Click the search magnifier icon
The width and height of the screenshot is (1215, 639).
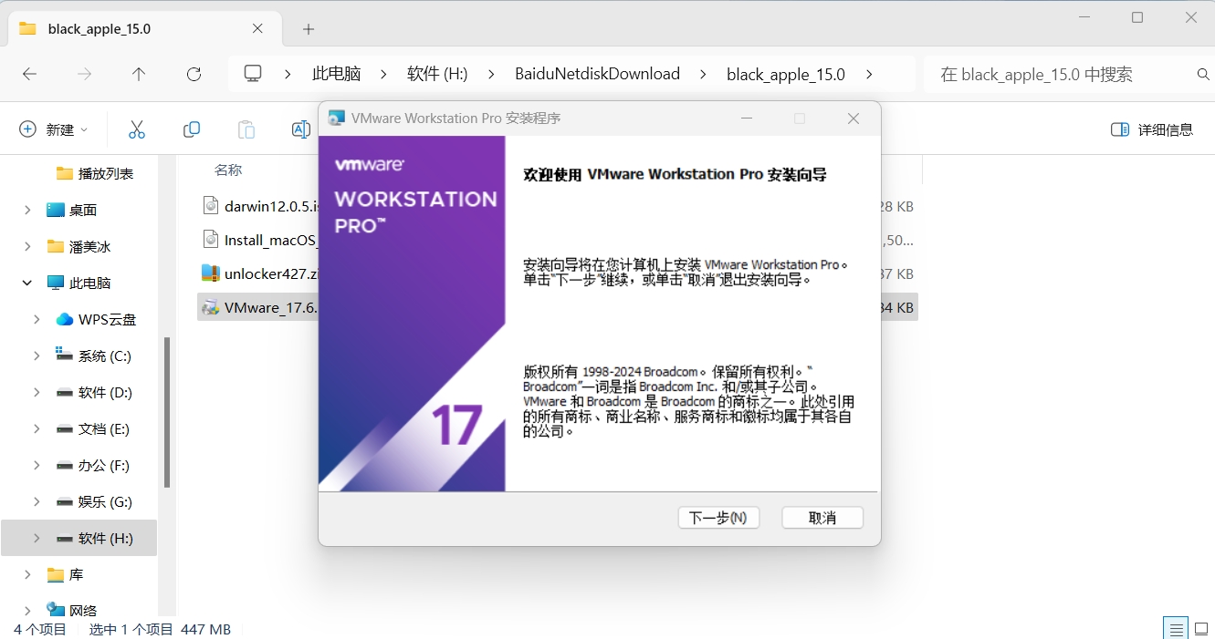pyautogui.click(x=1202, y=74)
